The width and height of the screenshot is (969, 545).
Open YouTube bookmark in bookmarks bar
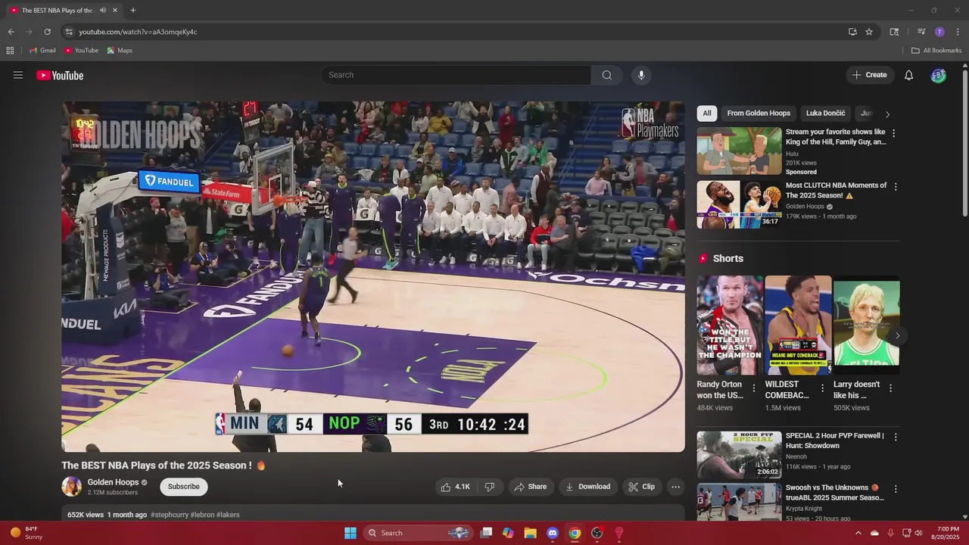pos(82,51)
